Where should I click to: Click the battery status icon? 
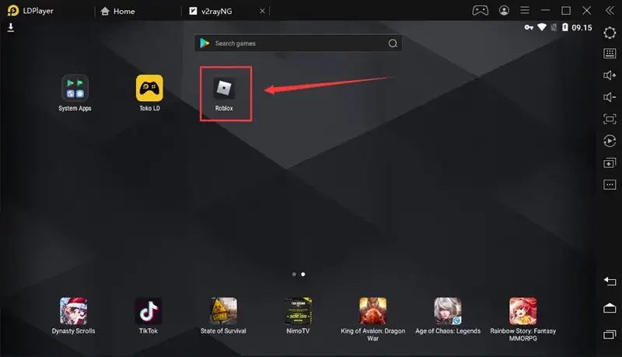565,27
